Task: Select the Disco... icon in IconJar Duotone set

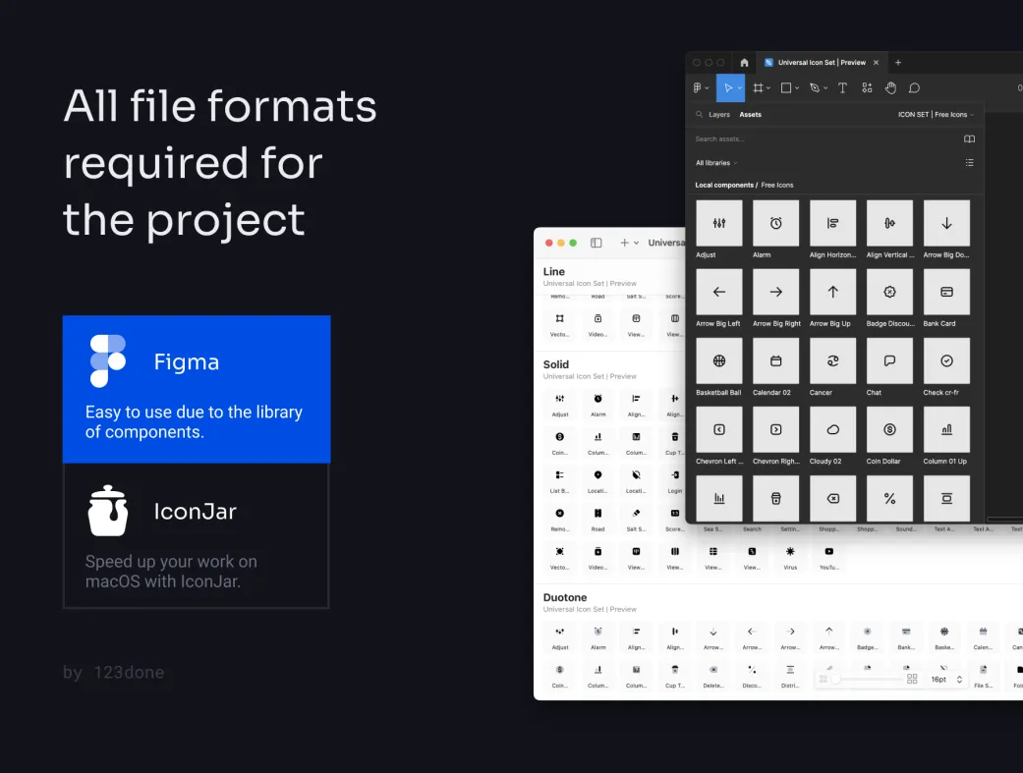Action: [752, 675]
